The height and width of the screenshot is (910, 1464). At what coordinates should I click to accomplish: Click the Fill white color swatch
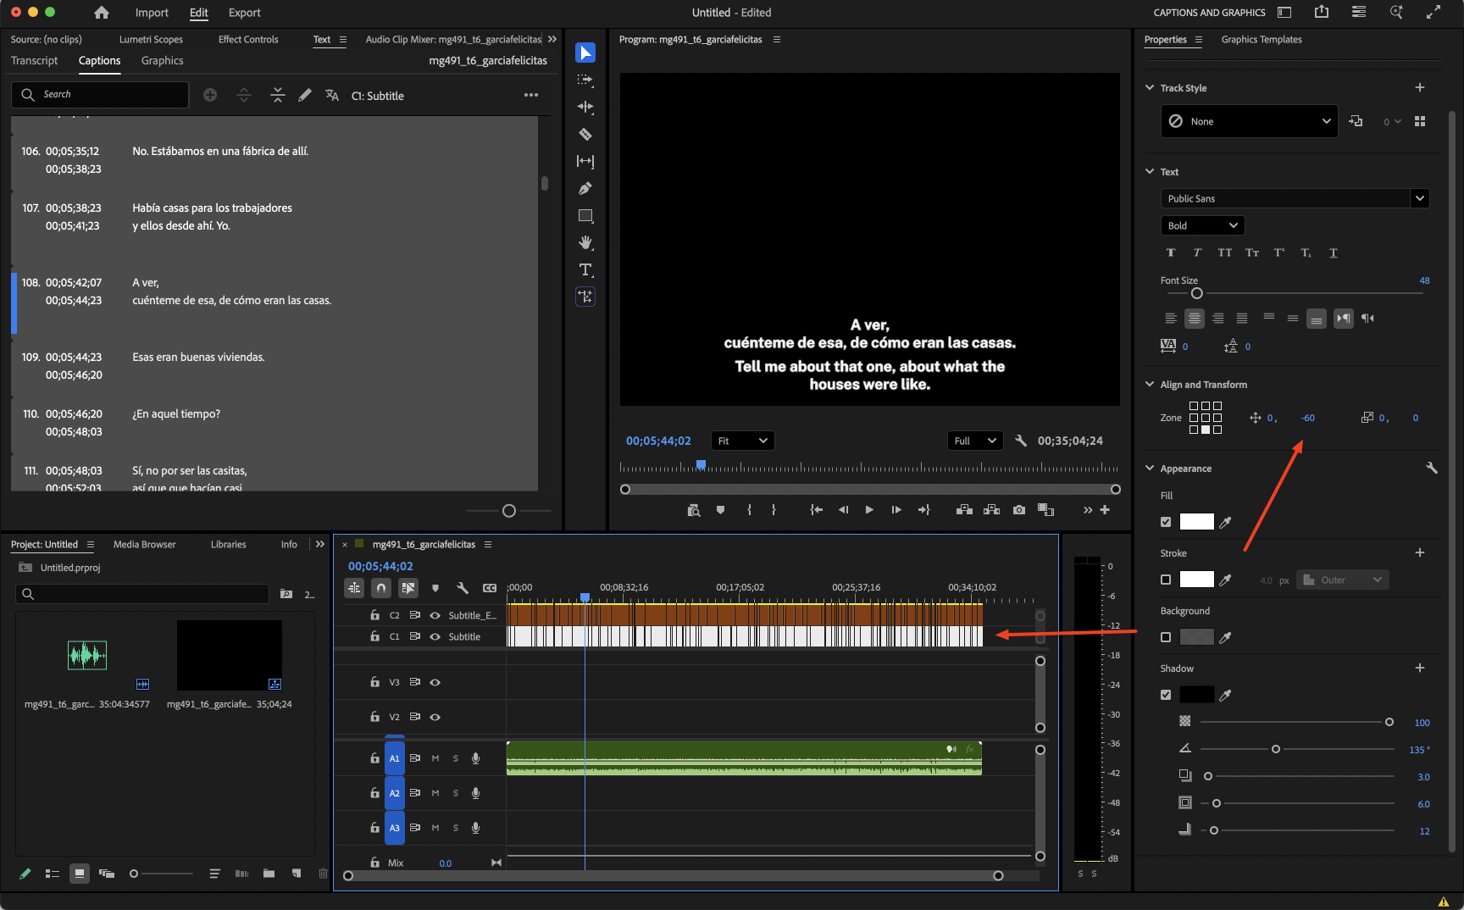pyautogui.click(x=1196, y=522)
